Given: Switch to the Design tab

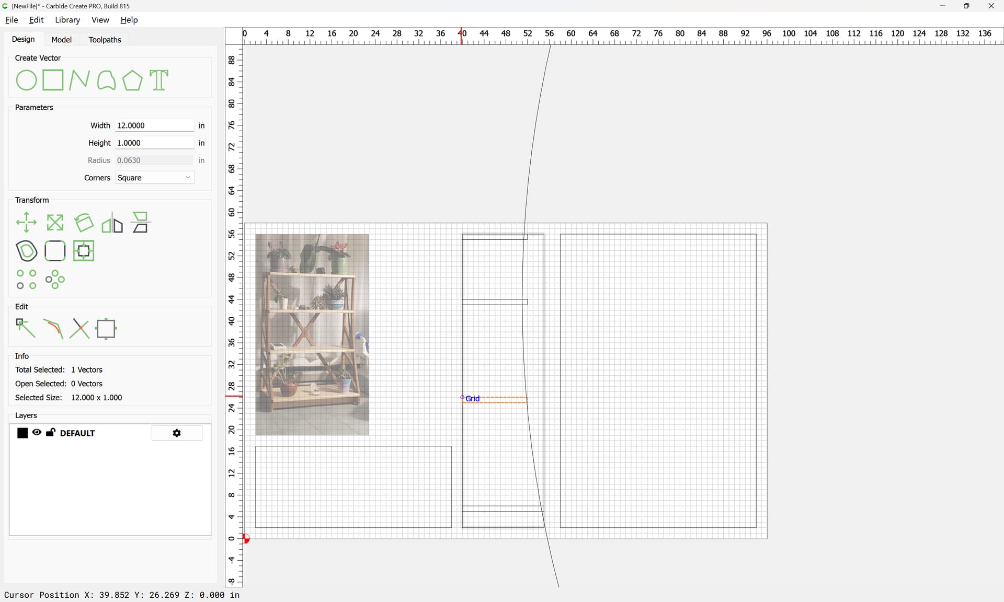Looking at the screenshot, I should click(23, 39).
